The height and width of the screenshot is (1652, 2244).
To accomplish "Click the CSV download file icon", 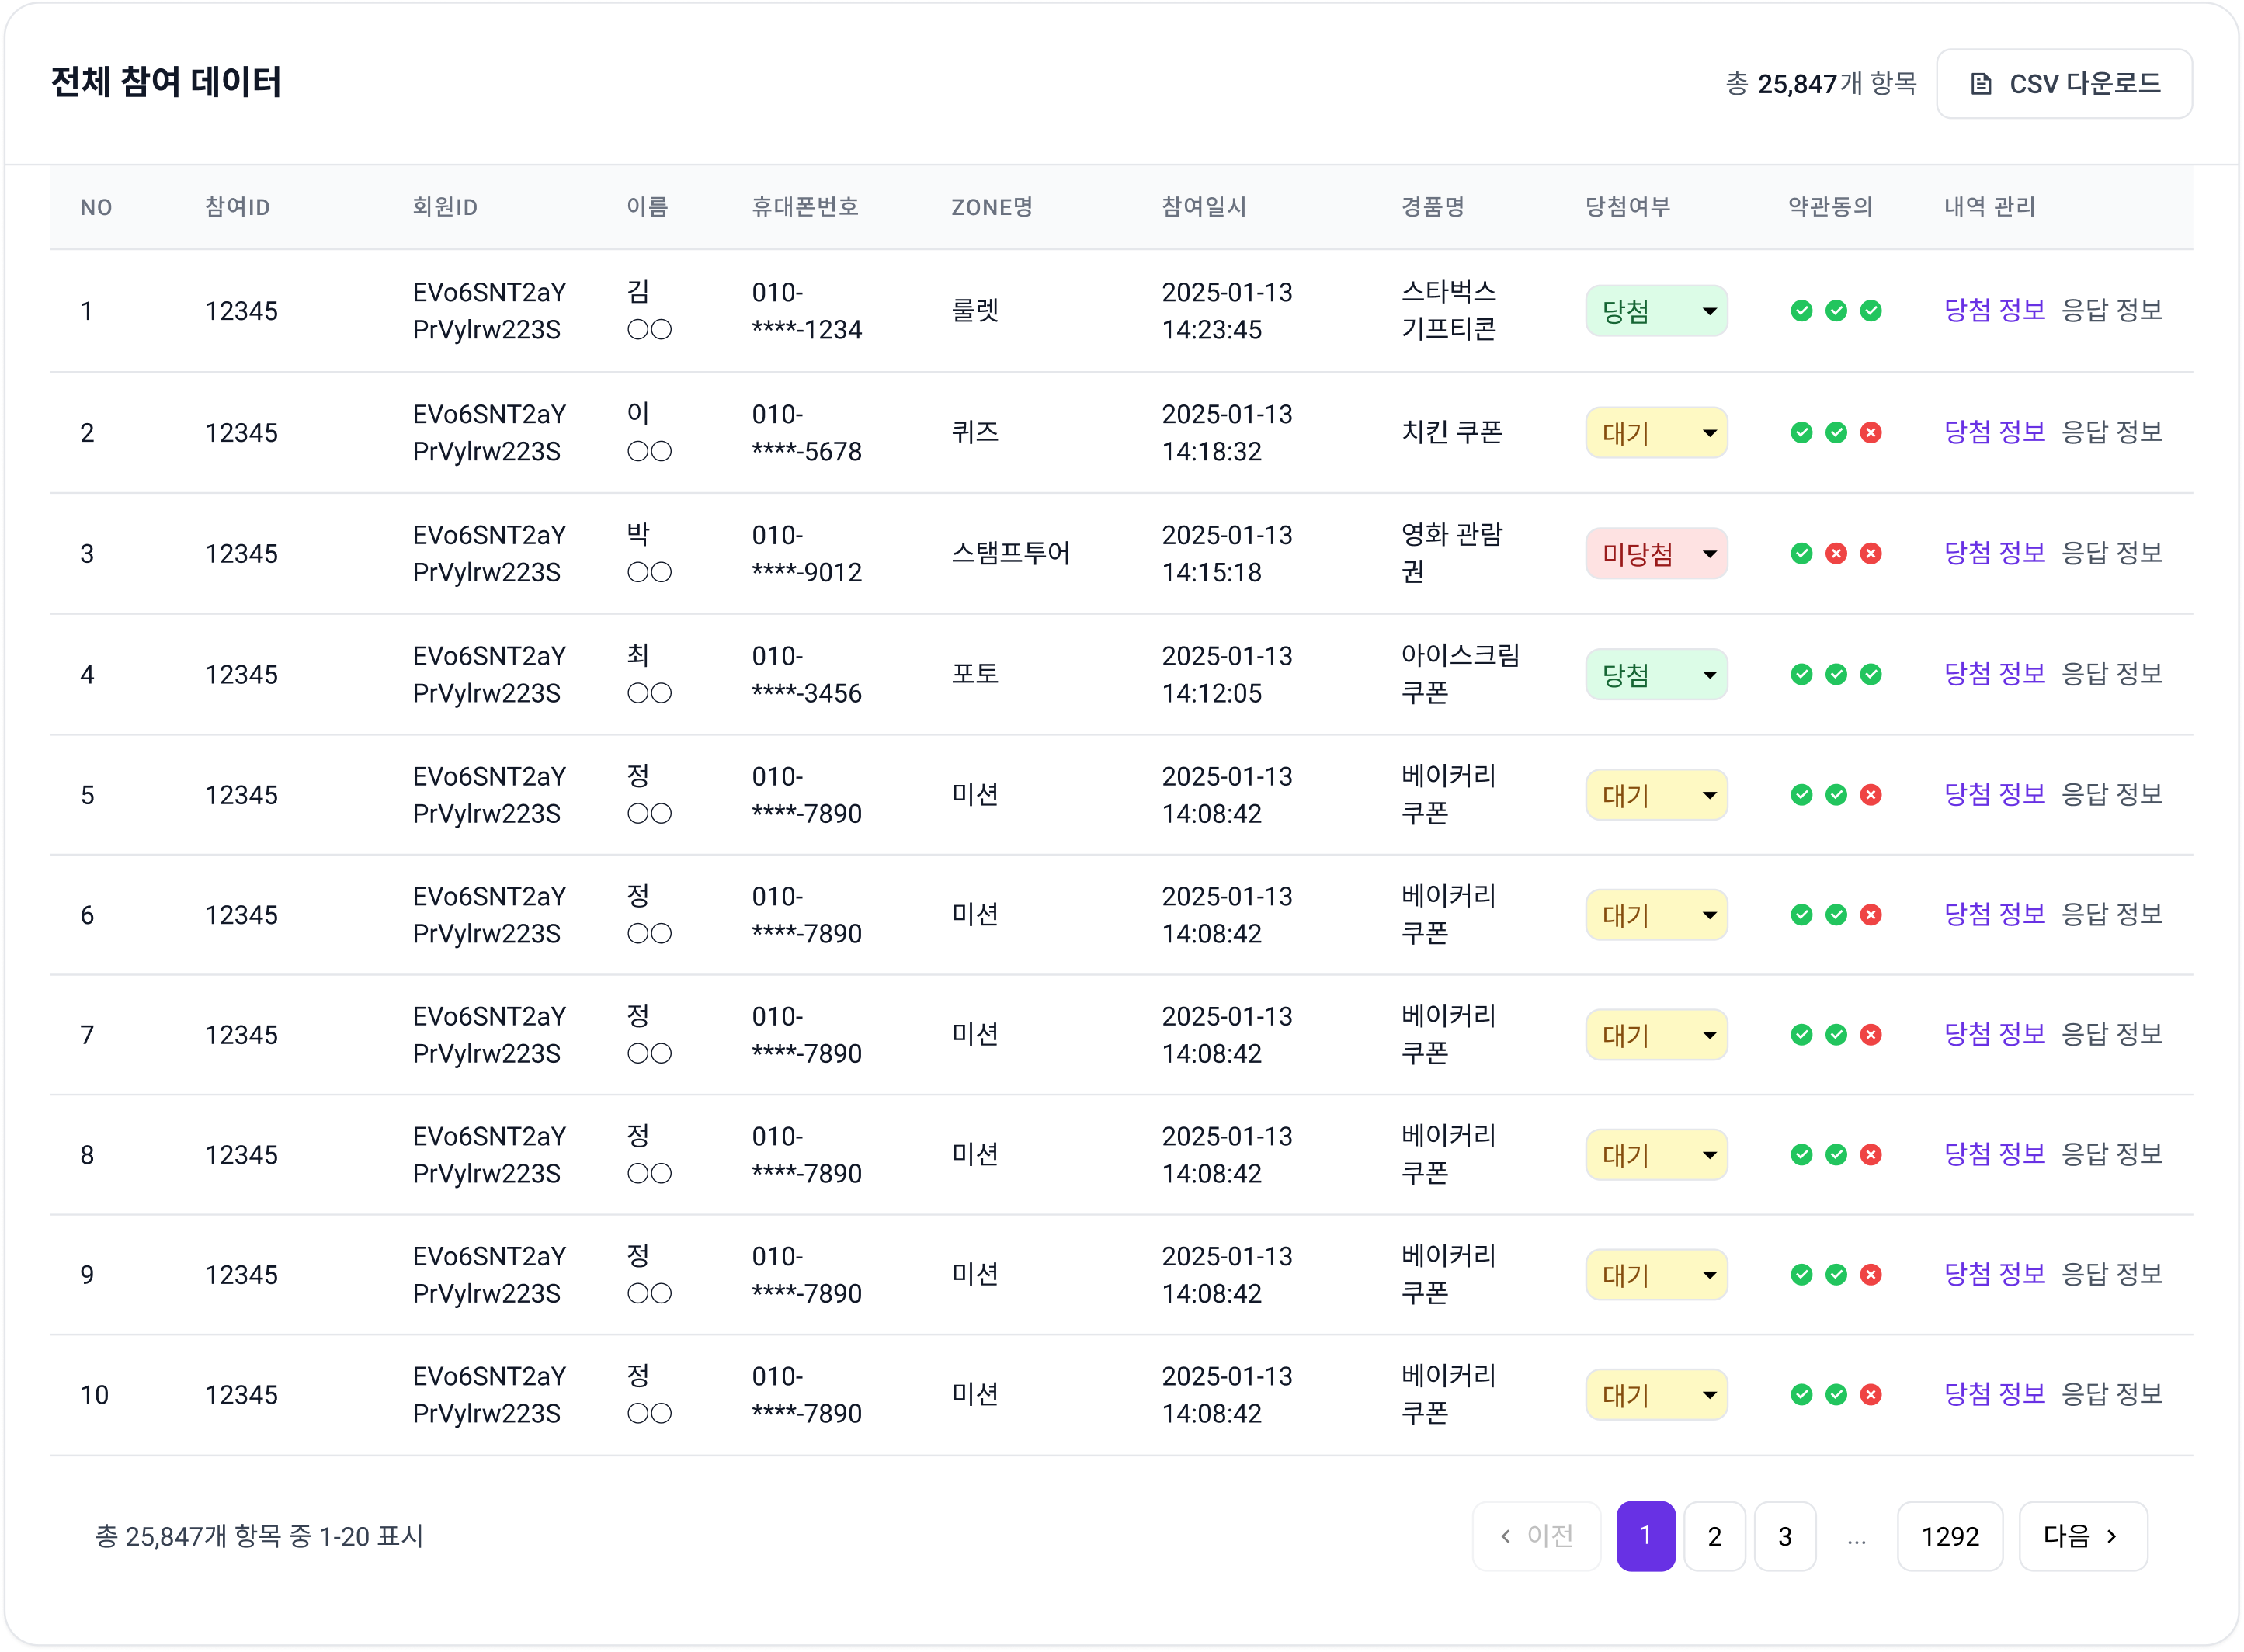I will (x=1980, y=84).
